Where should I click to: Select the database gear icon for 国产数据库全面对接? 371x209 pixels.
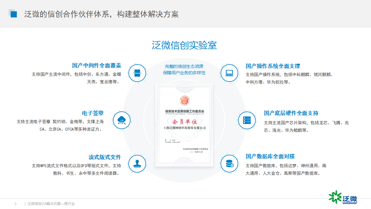tap(229, 164)
